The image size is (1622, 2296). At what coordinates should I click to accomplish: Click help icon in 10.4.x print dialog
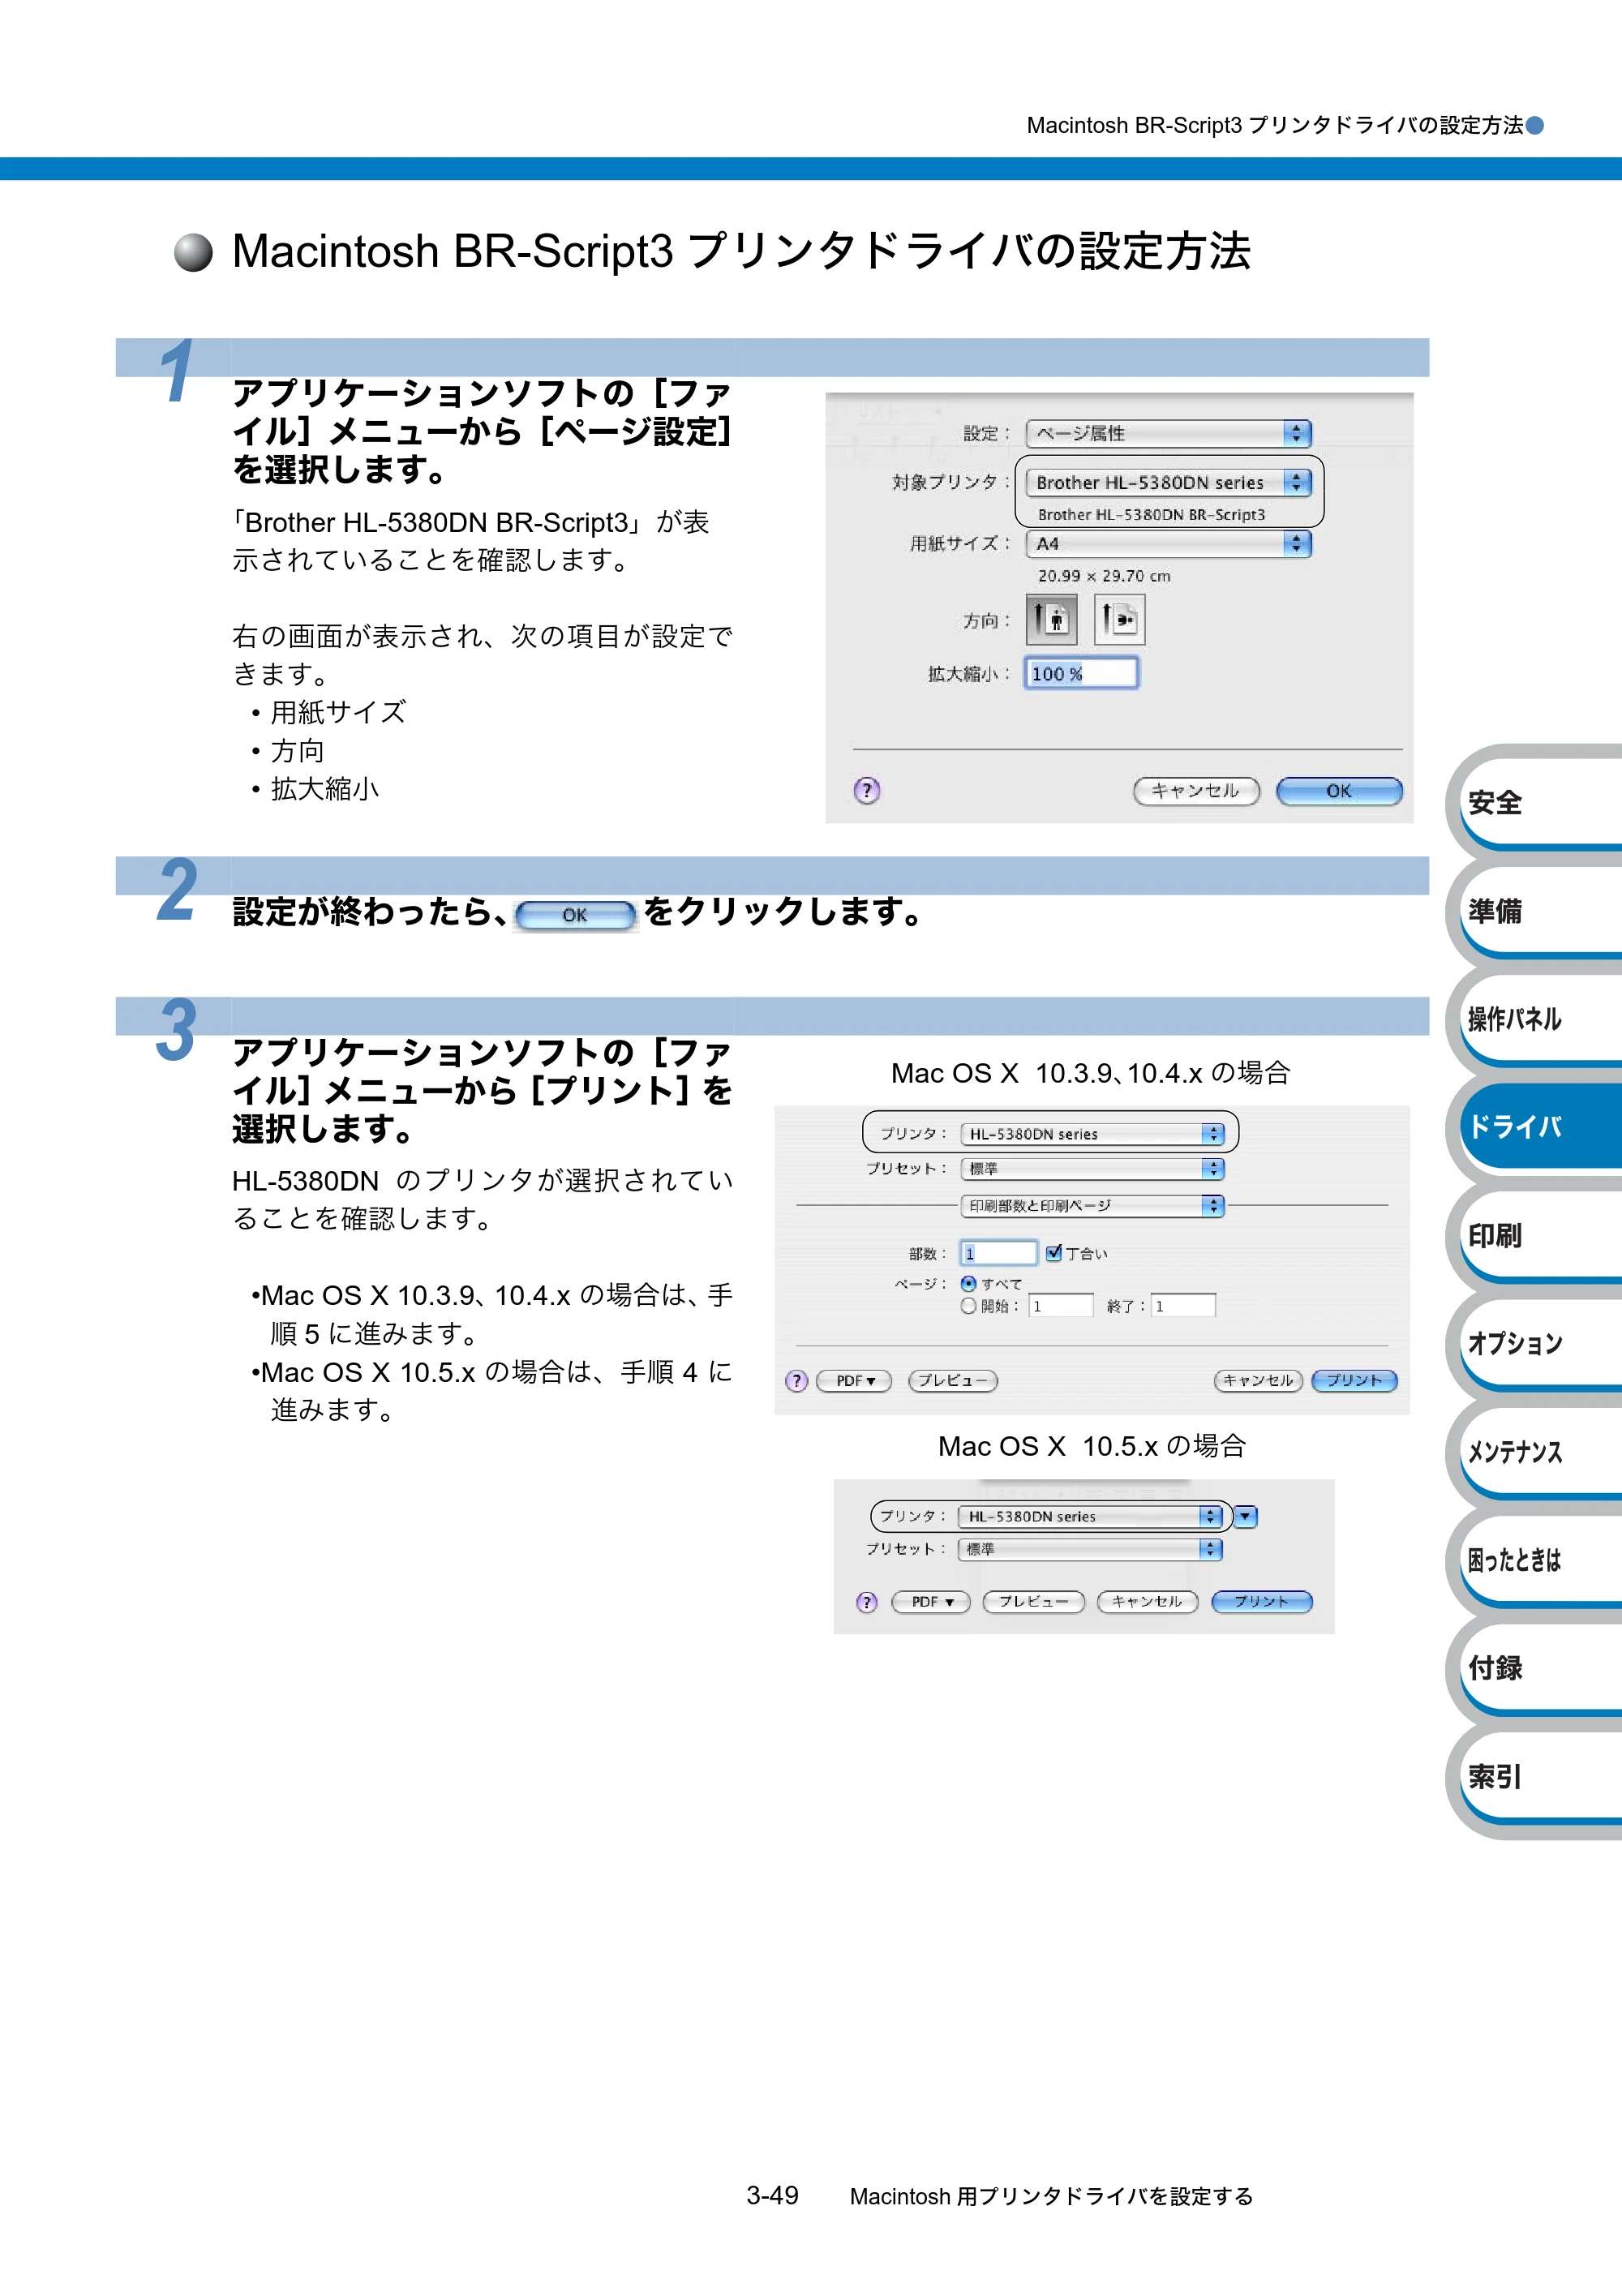(796, 1381)
